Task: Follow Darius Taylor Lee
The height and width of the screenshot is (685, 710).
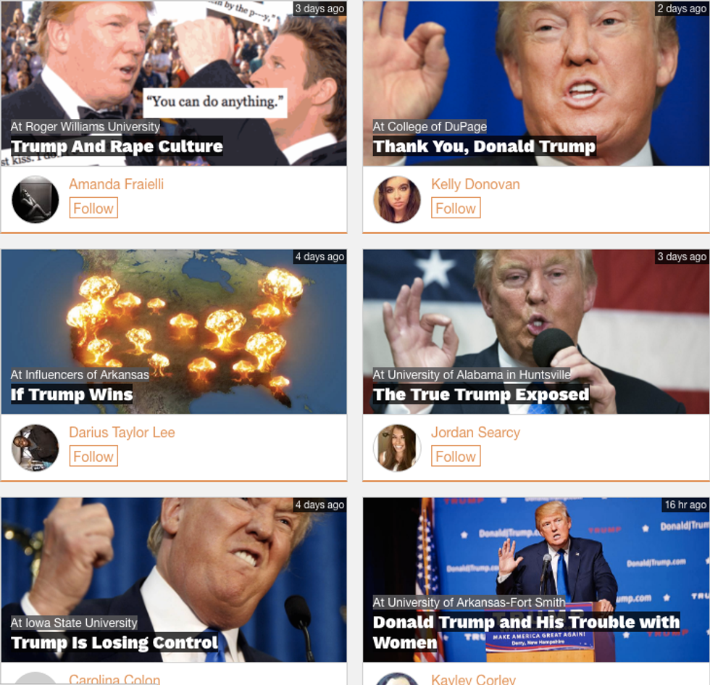Action: (93, 456)
